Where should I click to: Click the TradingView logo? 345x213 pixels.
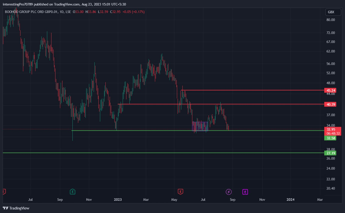click(16, 208)
